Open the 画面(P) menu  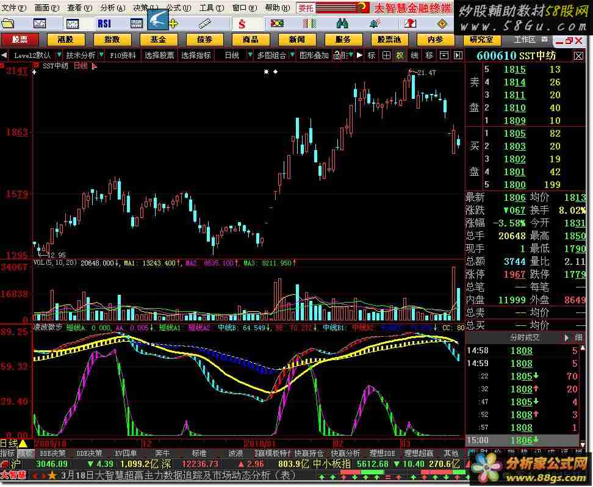tap(47, 8)
